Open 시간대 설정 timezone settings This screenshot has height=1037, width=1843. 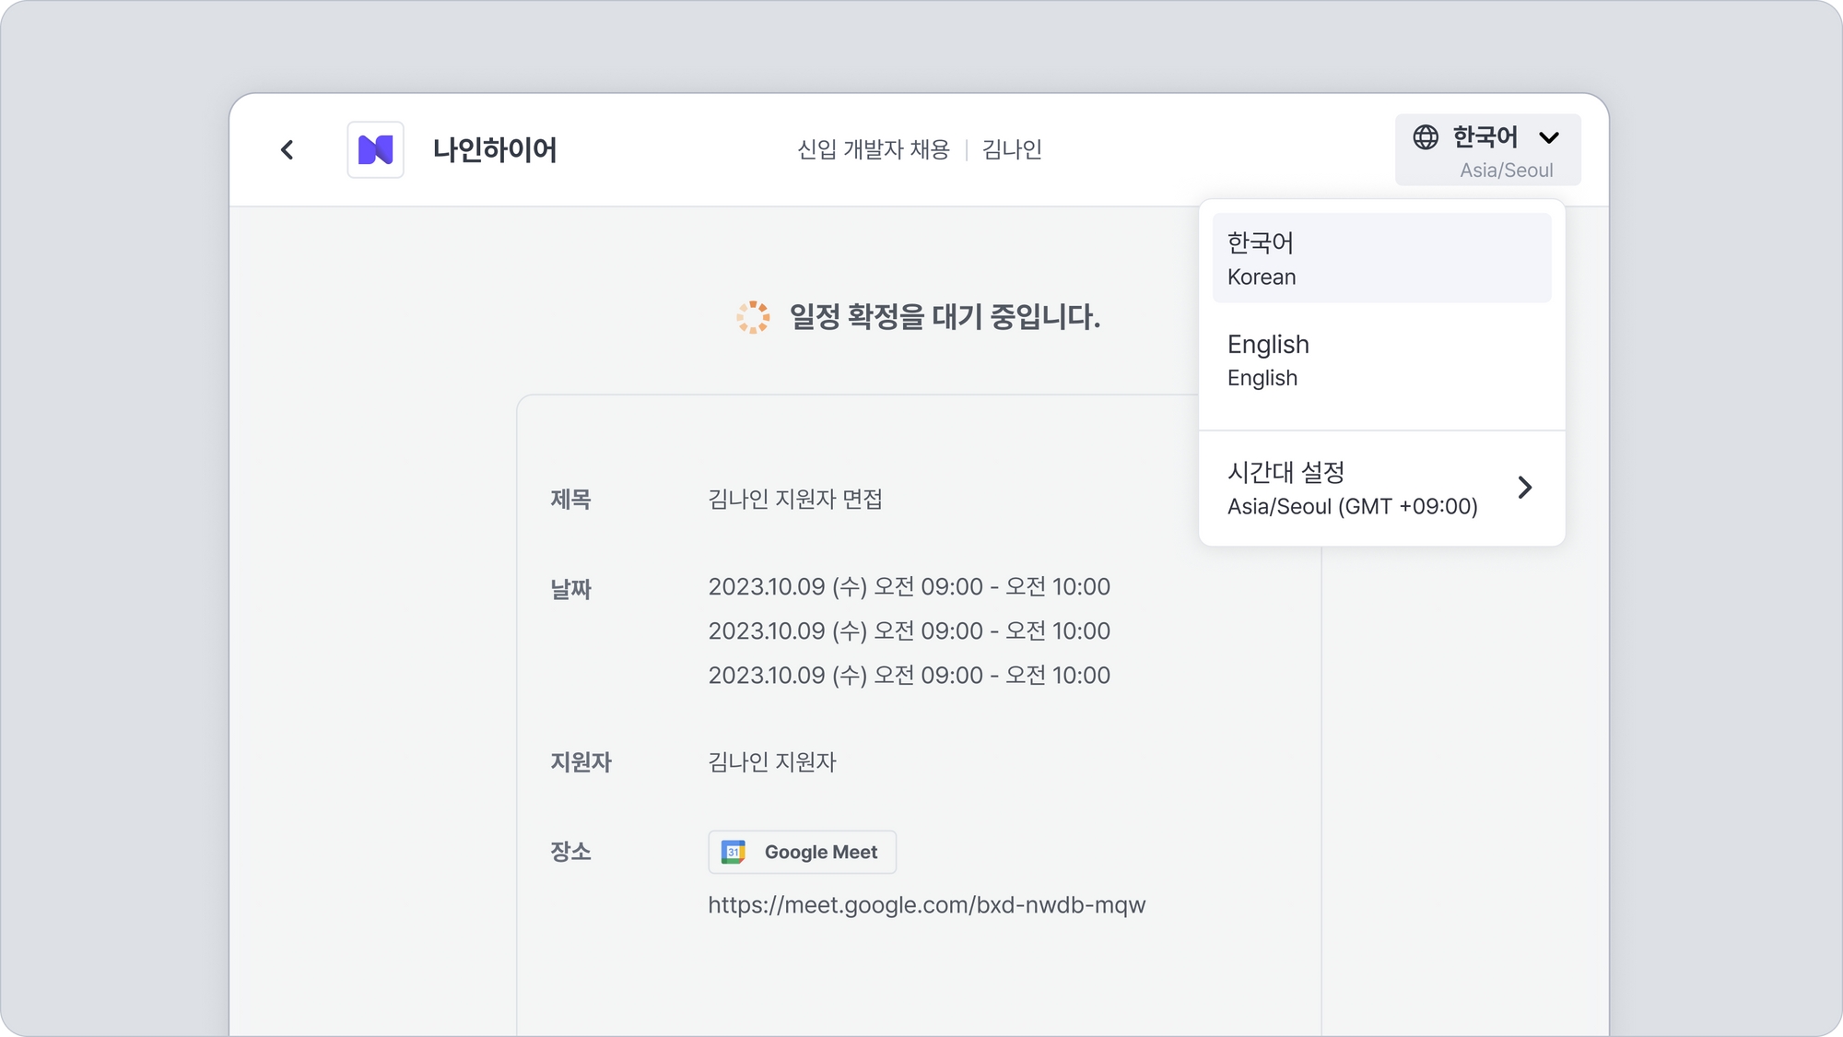click(1352, 489)
